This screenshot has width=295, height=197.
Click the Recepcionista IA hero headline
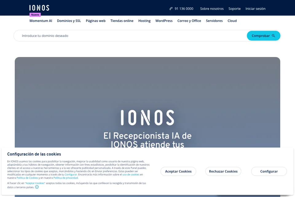coord(147,140)
